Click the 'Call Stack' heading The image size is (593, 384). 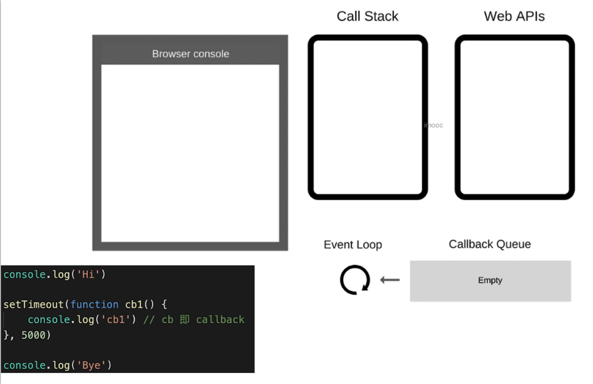pos(367,16)
